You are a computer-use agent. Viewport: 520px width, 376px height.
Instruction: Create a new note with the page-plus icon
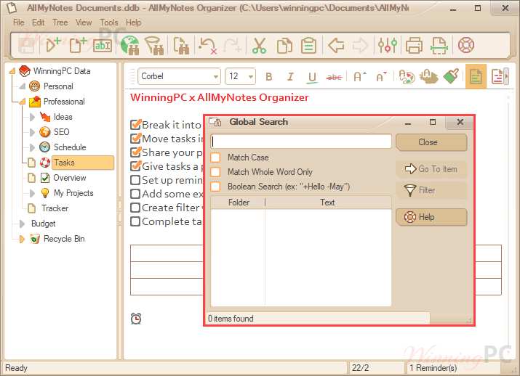coord(78,45)
